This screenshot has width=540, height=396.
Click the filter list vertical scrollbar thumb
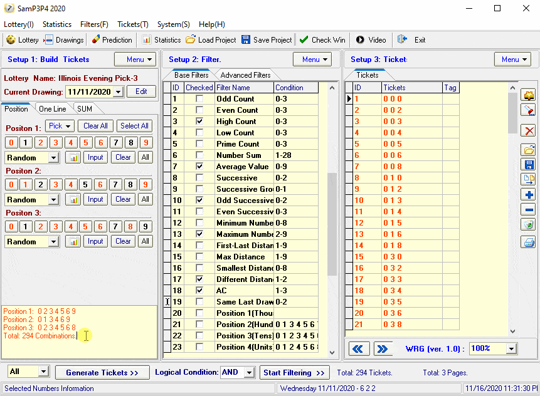[332, 224]
